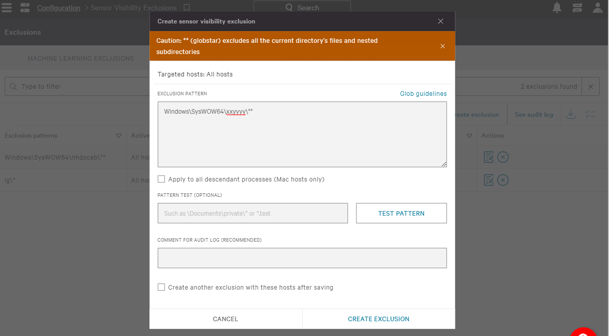Enable Apply to all descendant processes
The width and height of the screenshot is (609, 336).
pyautogui.click(x=161, y=179)
